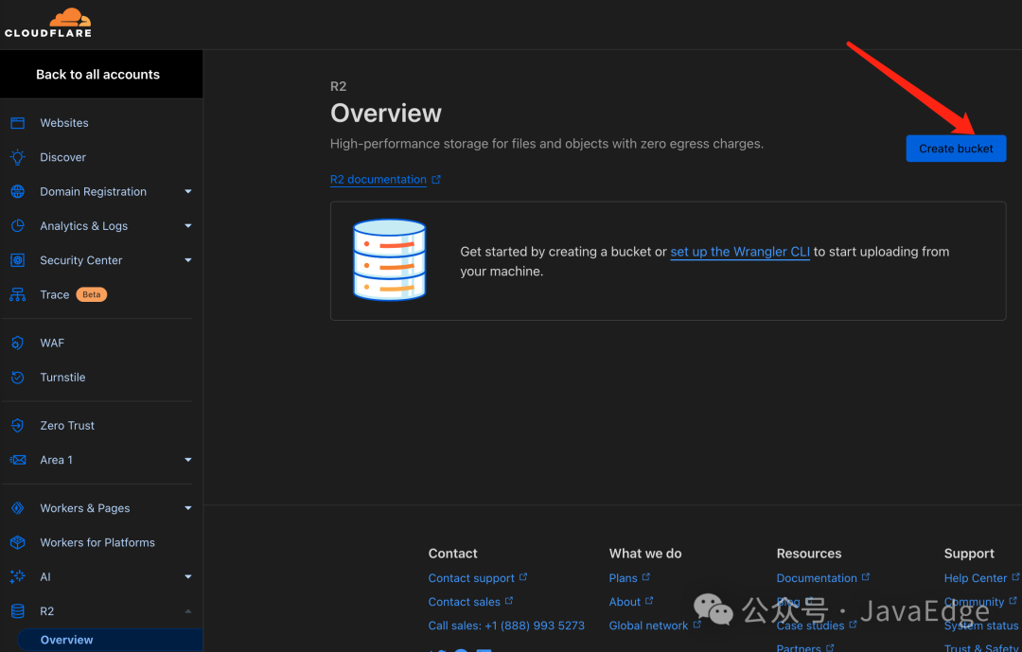The image size is (1022, 652).
Task: Expand the Domain Registration dropdown arrow
Action: [x=188, y=192]
